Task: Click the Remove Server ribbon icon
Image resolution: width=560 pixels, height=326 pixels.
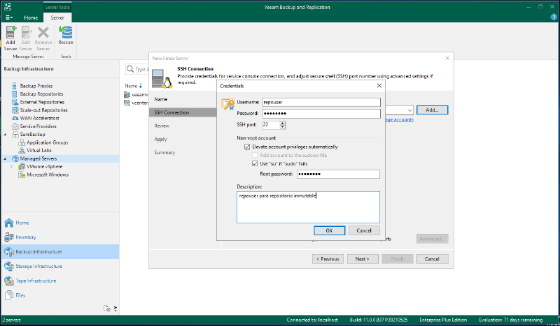Action: [43, 38]
